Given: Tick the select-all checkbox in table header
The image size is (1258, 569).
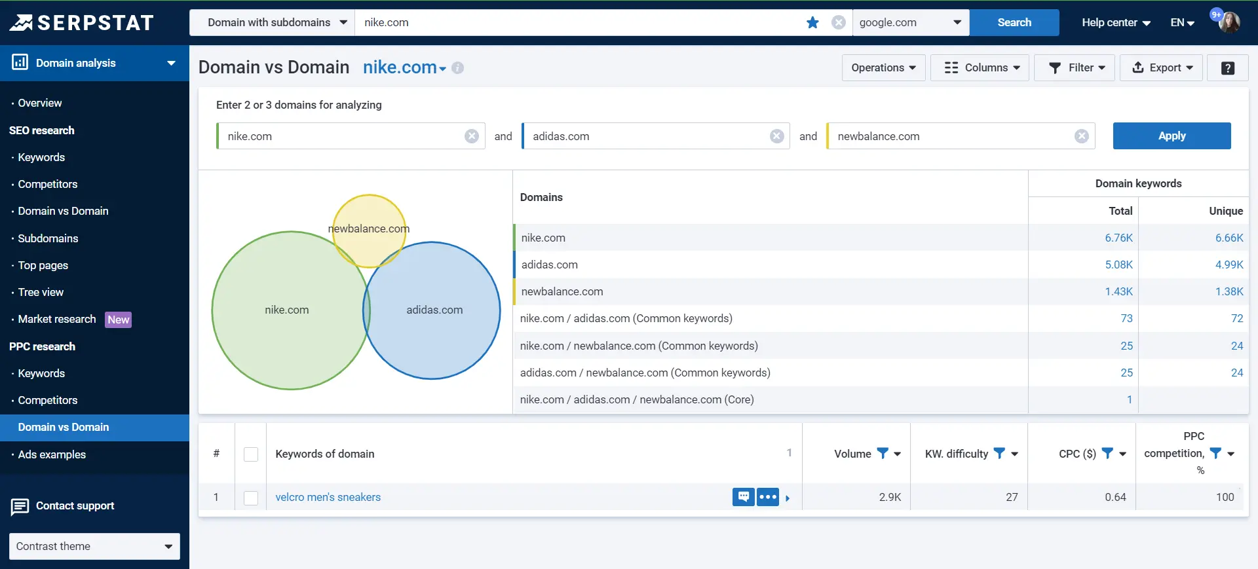Looking at the screenshot, I should pyautogui.click(x=251, y=454).
